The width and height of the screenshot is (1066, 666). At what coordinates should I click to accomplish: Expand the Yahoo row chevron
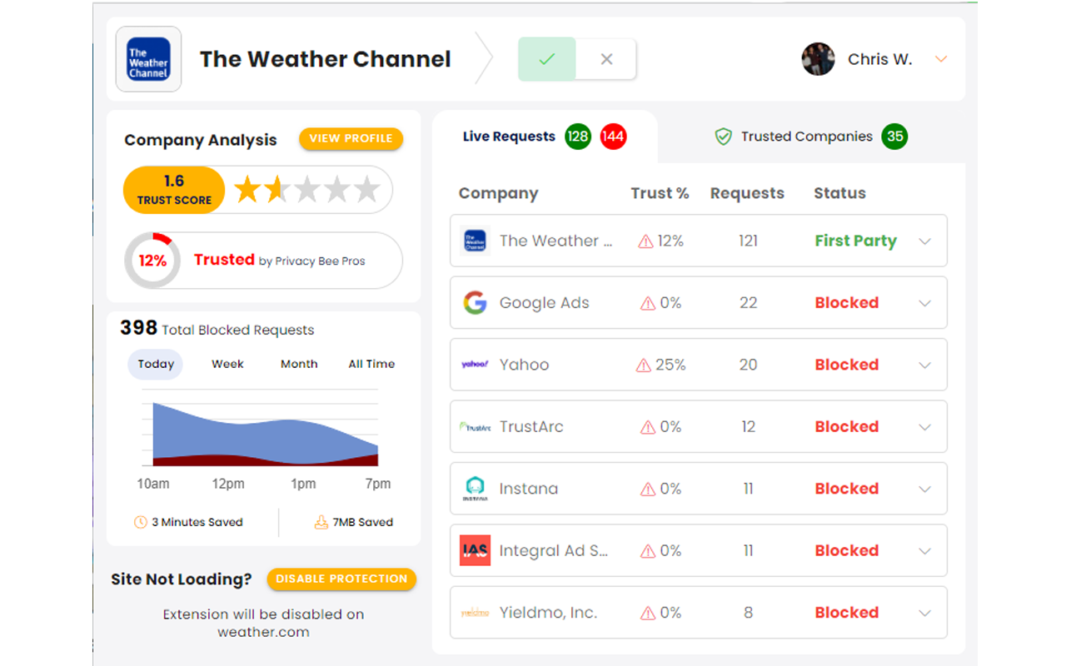[924, 365]
